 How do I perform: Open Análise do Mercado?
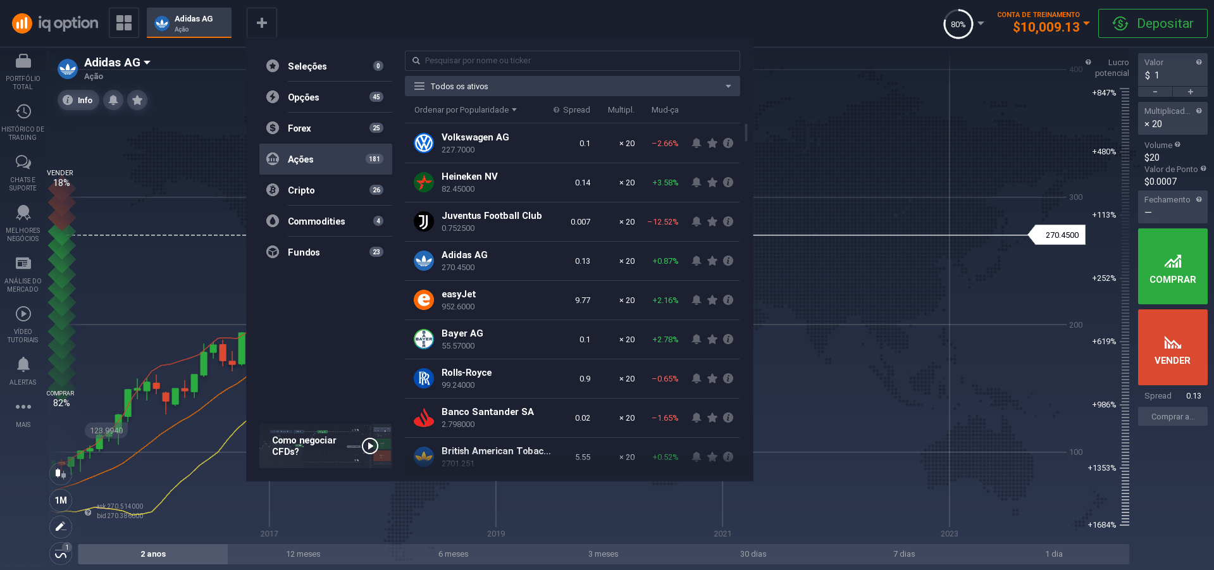23,274
